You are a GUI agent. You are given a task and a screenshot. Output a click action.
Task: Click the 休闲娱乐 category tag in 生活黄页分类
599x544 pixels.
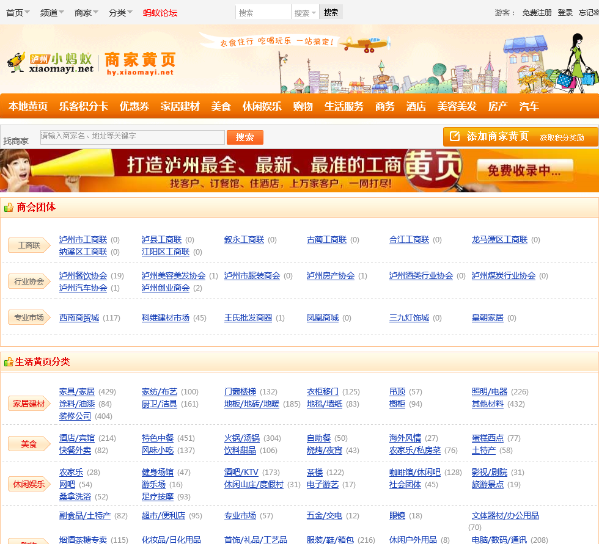[29, 485]
